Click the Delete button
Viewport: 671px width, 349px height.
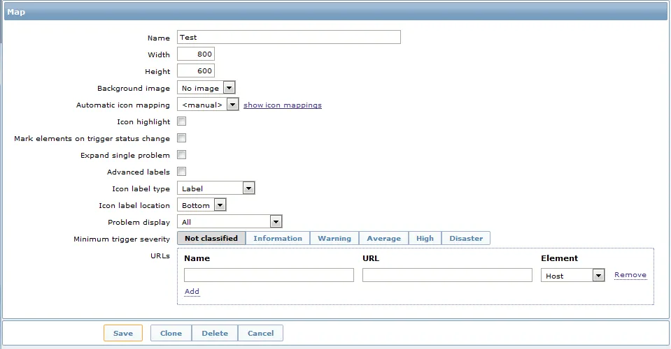coord(215,333)
